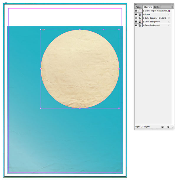Screen dimensions: 177x181
Task: Click the magenta color bar of Circle layer
Action: point(142,11)
